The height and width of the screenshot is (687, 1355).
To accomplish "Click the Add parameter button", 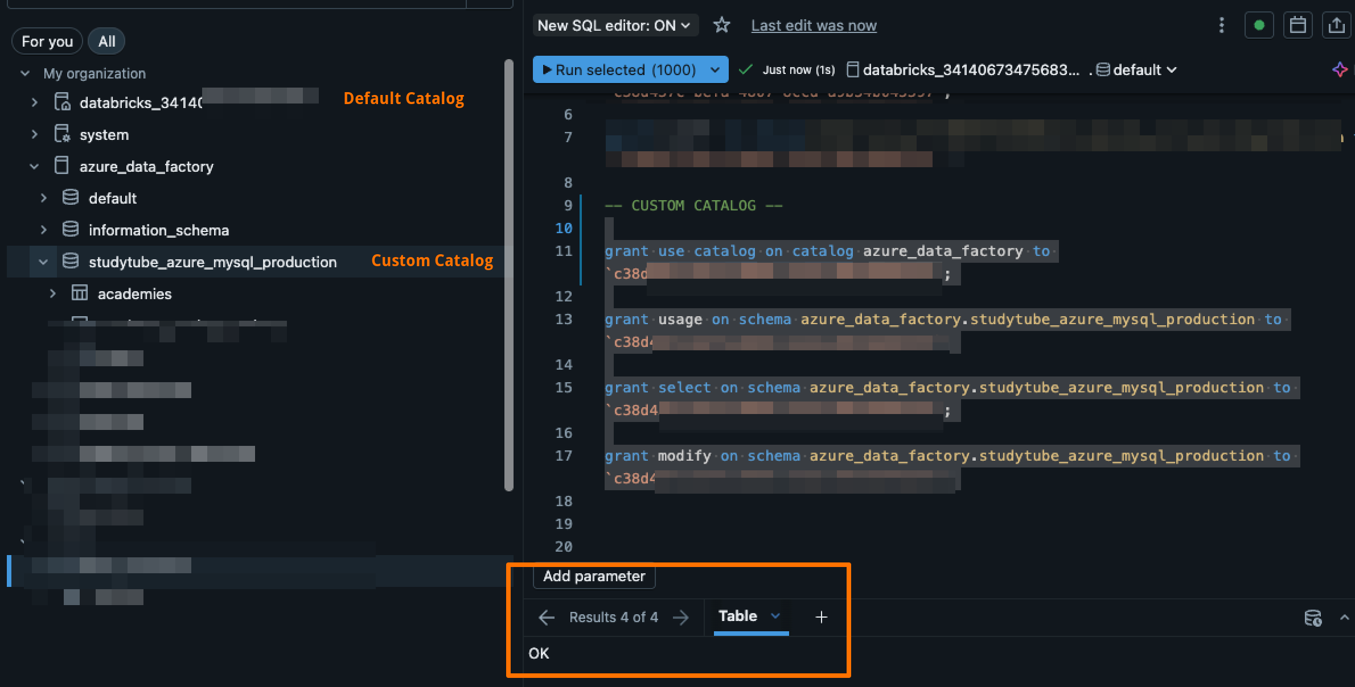I will pyautogui.click(x=594, y=576).
